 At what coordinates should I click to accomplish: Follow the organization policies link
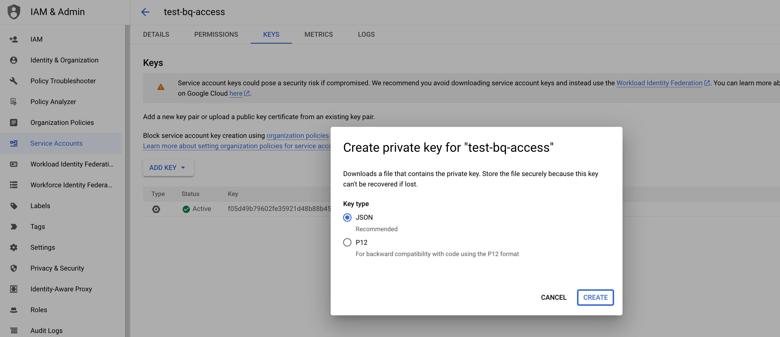[x=297, y=136]
